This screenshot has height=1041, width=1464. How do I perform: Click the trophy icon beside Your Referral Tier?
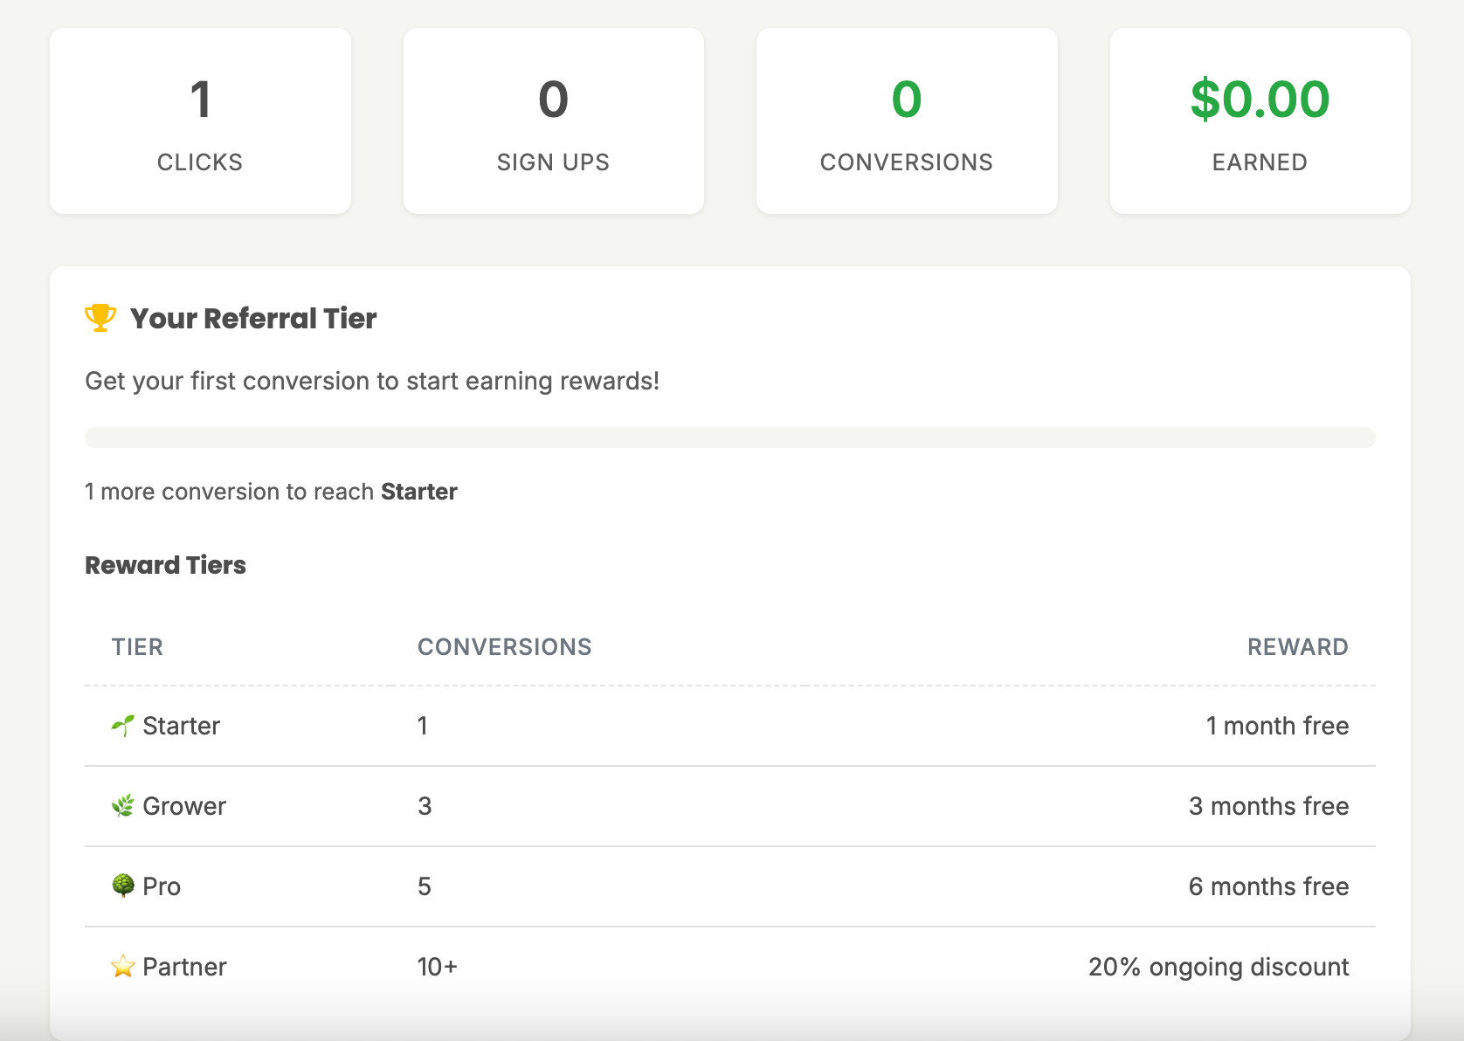click(99, 317)
